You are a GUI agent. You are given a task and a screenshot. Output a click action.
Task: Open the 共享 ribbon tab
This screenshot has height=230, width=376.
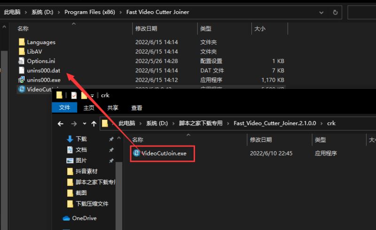[x=113, y=108]
